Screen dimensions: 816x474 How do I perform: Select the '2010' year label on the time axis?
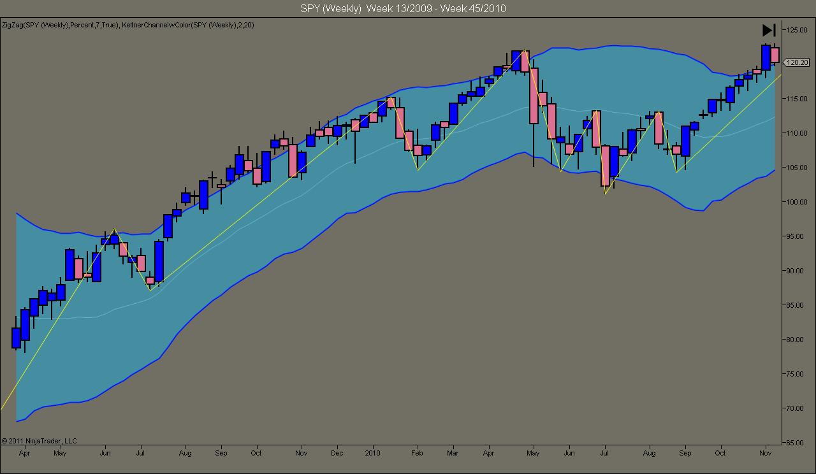tap(372, 454)
